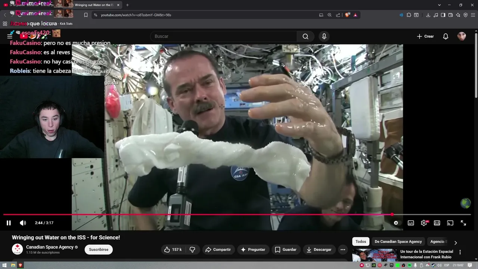Pause the video playback

pos(9,223)
